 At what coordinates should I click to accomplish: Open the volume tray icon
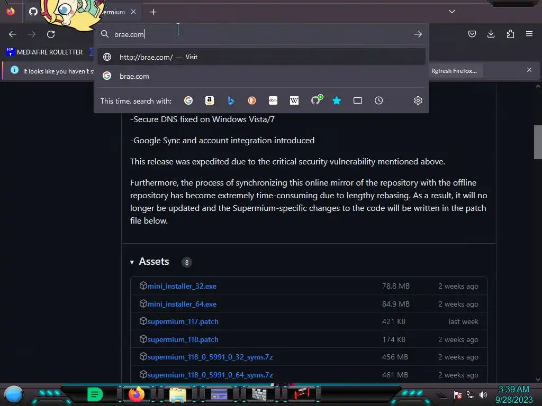point(483,395)
